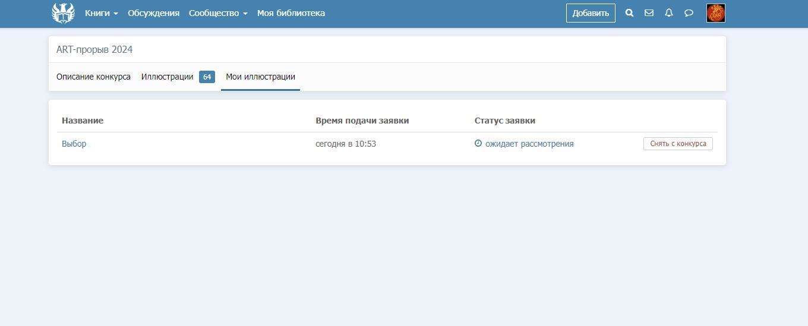This screenshot has width=808, height=326.
Task: Click the 64 count badge
Action: (x=207, y=77)
